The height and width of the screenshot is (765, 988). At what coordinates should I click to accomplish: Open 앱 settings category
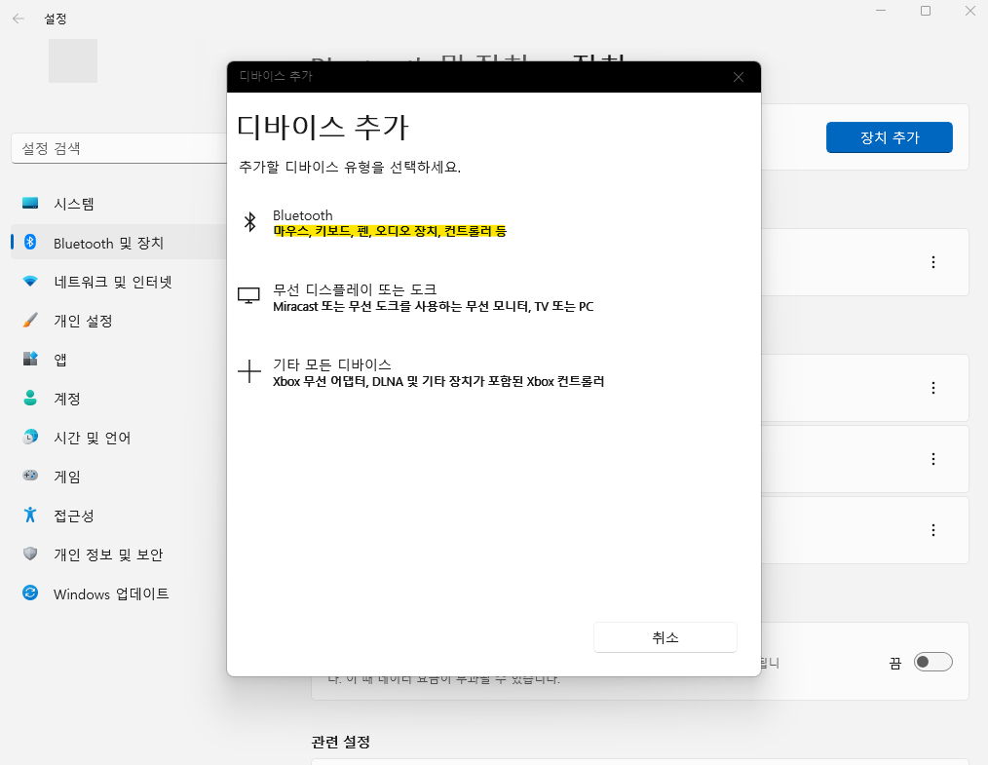pos(119,360)
